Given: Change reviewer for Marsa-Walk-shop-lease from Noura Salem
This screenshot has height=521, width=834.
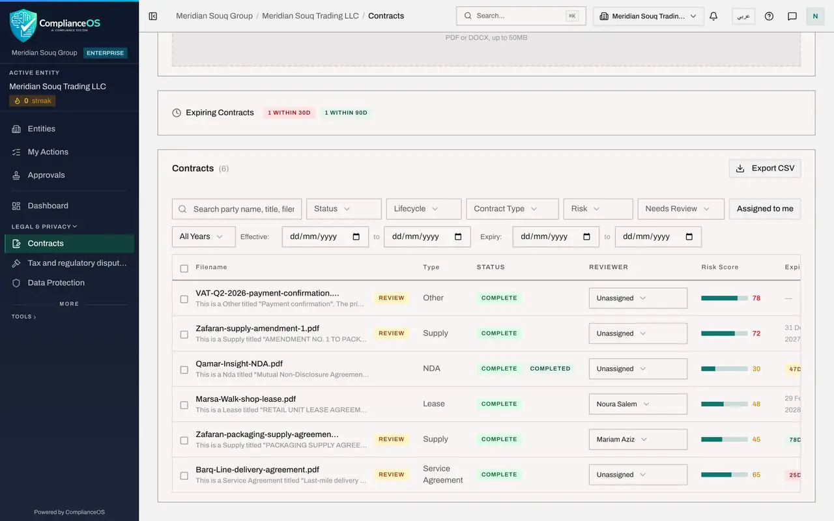Looking at the screenshot, I should tap(638, 404).
